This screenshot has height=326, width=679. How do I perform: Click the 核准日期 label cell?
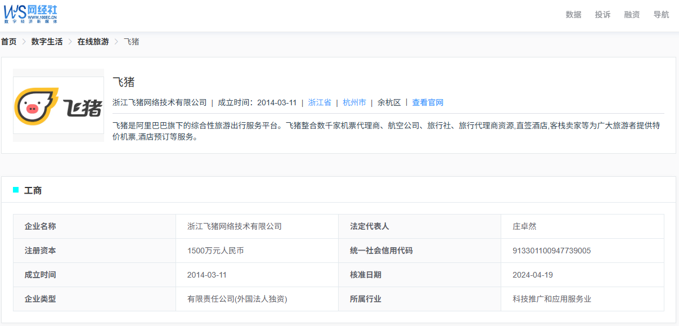420,275
